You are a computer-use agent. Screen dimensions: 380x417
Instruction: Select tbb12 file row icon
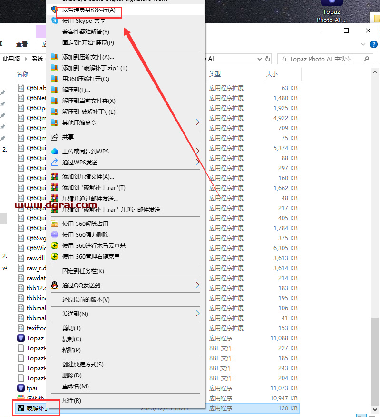[21, 288]
